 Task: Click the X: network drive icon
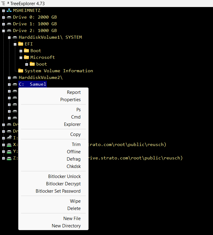pyautogui.click(x=9, y=144)
